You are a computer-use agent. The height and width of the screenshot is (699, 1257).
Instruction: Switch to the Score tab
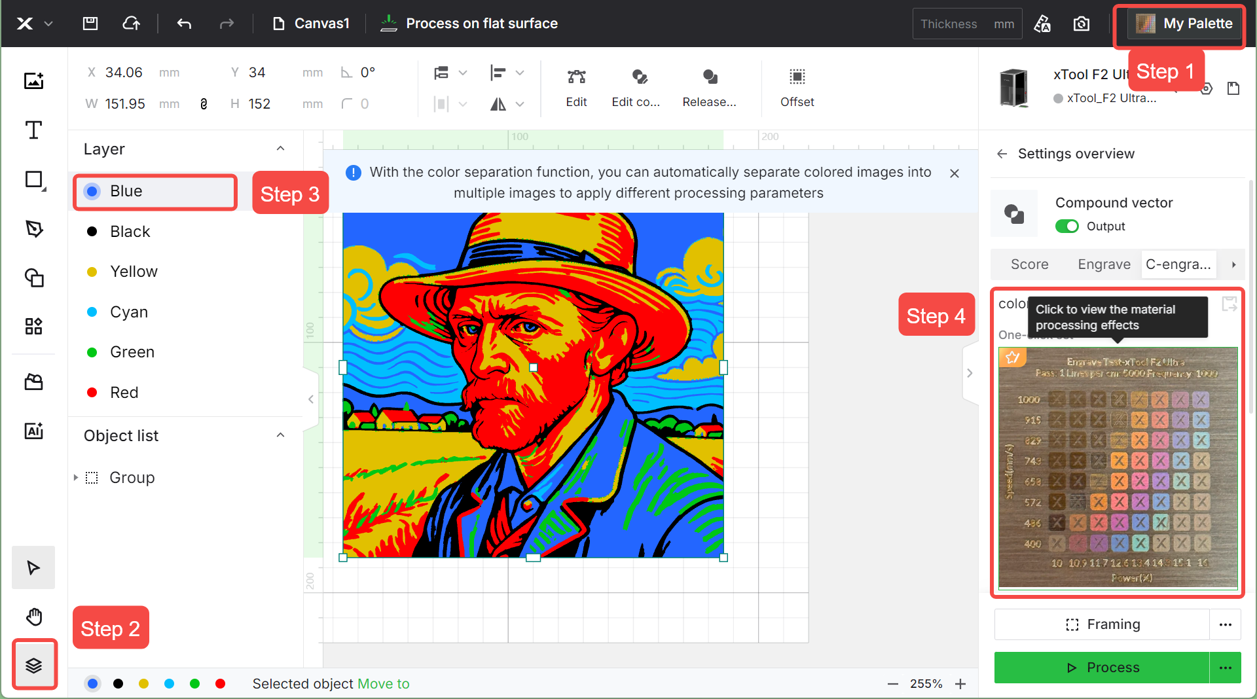pyautogui.click(x=1030, y=264)
